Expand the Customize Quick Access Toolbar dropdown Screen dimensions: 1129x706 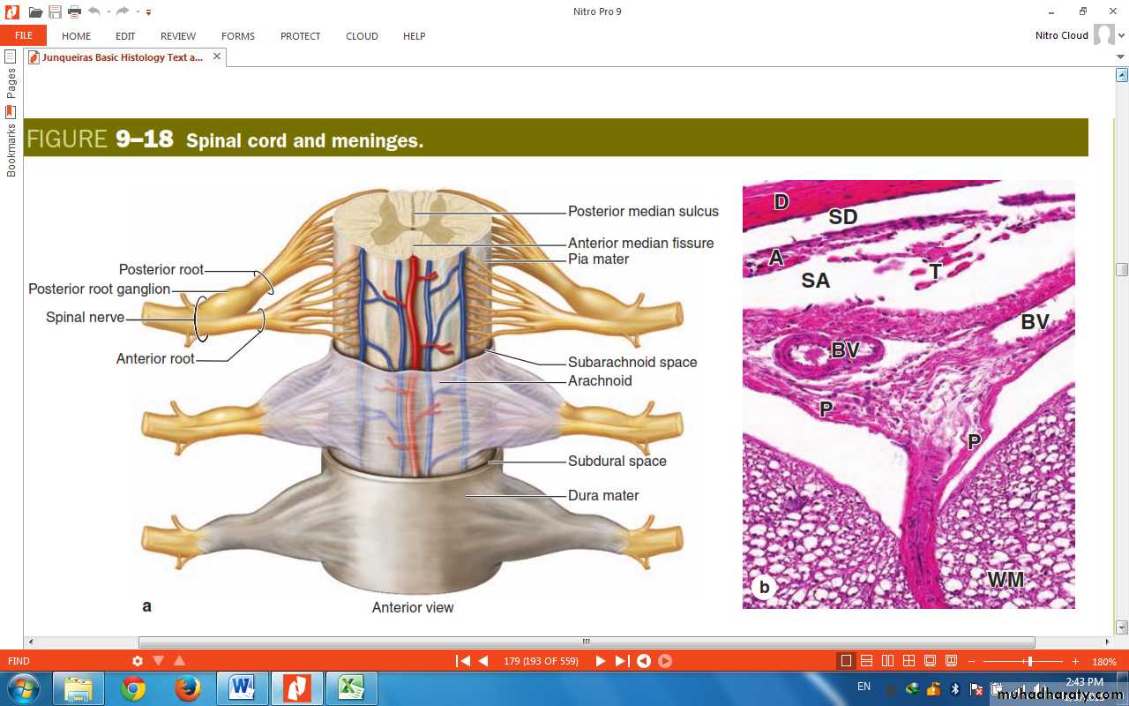[x=148, y=12]
